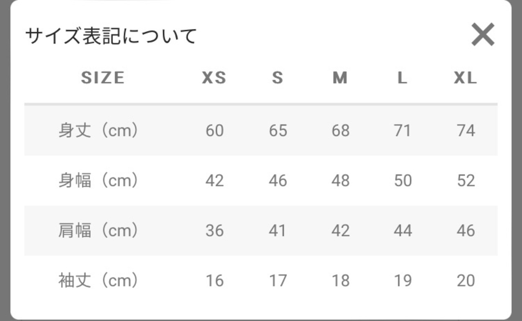Click the 身幅 value 50 for L
The image size is (522, 321).
pos(403,180)
